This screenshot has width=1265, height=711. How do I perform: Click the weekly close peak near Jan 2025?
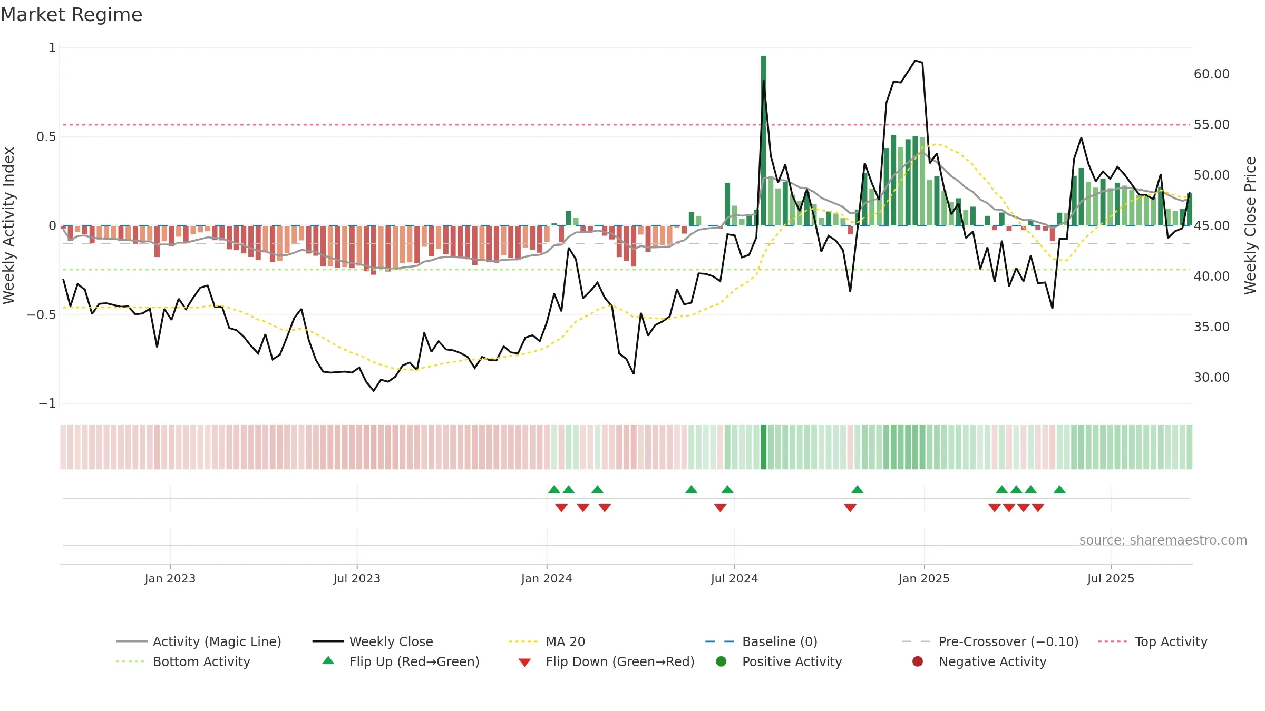point(916,61)
